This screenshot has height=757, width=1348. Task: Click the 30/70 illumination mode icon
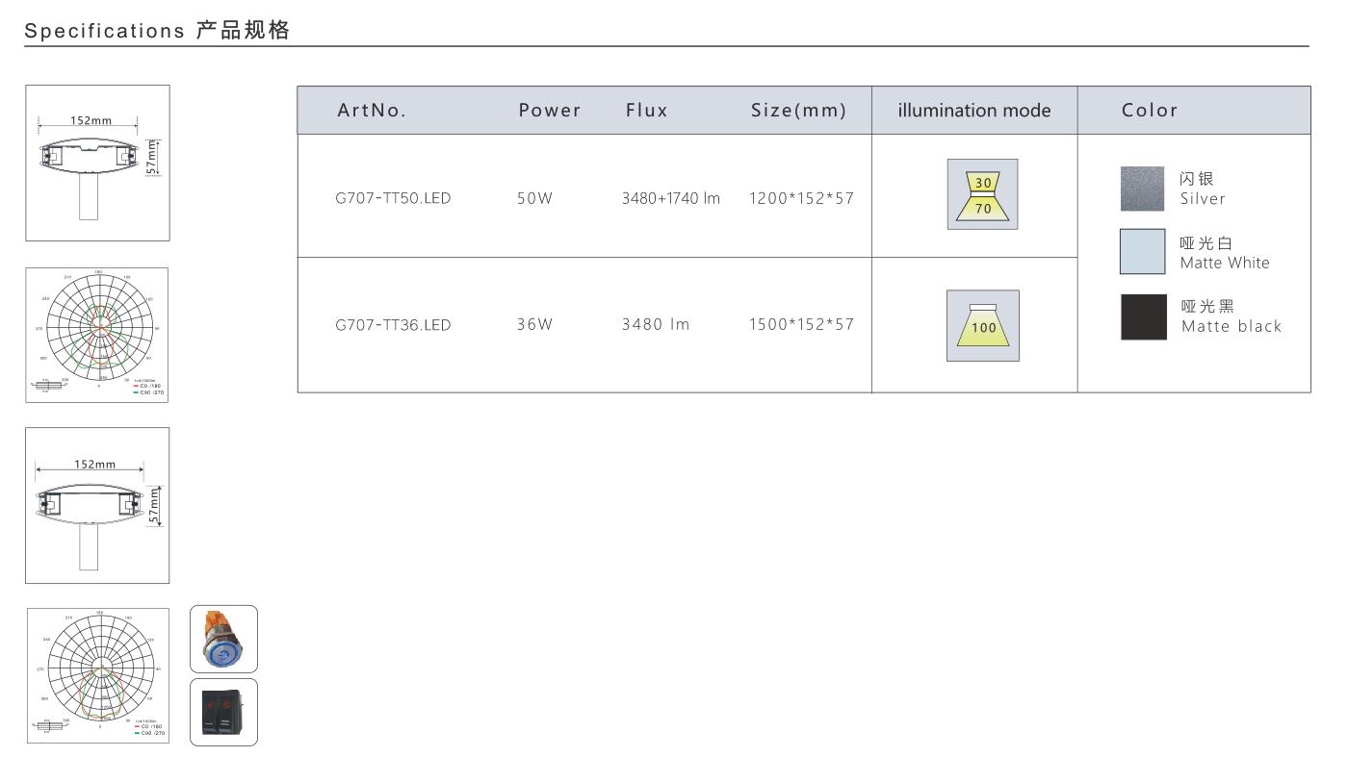point(982,194)
